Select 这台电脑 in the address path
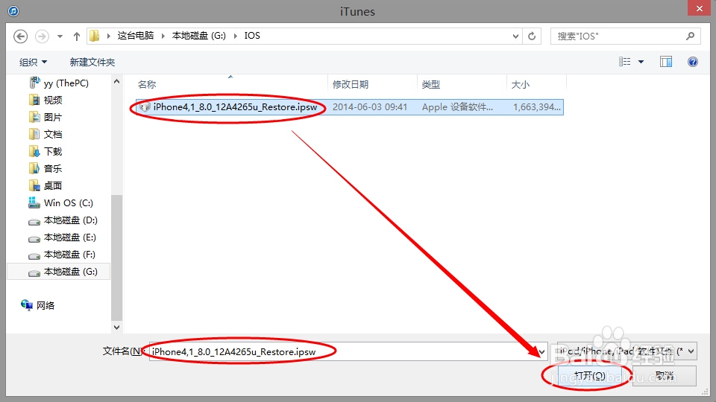 136,36
